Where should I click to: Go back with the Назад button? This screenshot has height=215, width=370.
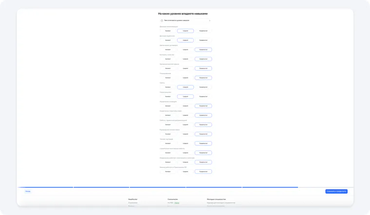pos(28,192)
